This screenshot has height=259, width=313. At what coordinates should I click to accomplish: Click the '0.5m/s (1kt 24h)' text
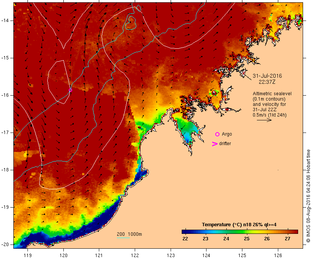(269, 115)
